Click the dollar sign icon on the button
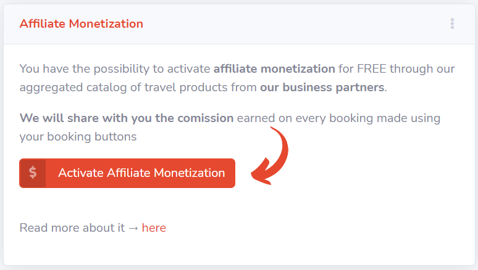This screenshot has width=478, height=270. click(33, 173)
